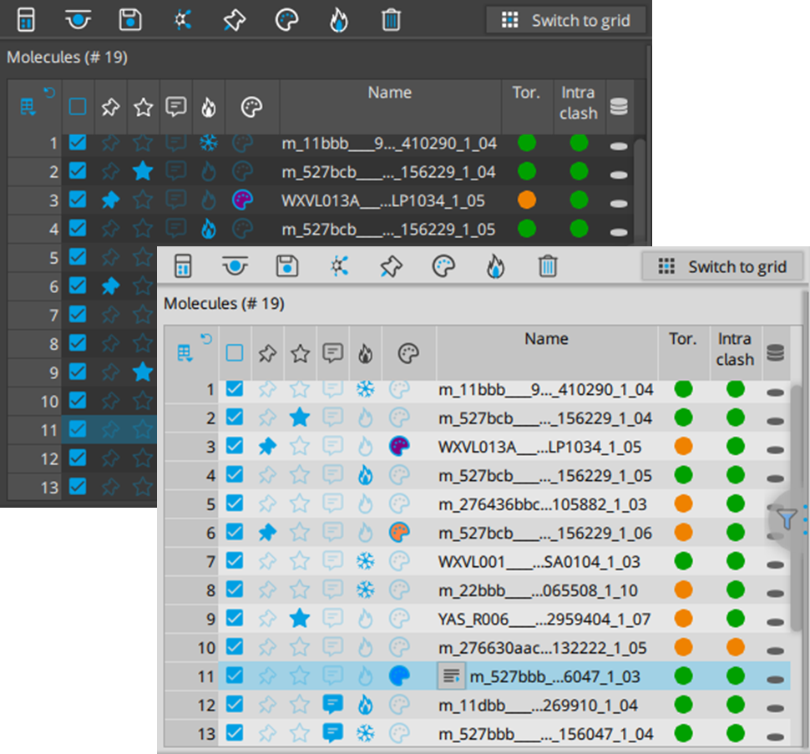Uncheck row 8 checkbox in light table

[x=235, y=590]
